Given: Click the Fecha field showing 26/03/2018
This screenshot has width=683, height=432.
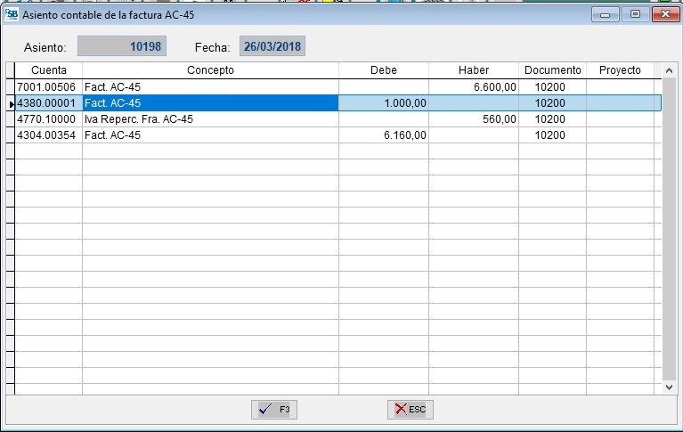Looking at the screenshot, I should [x=272, y=46].
